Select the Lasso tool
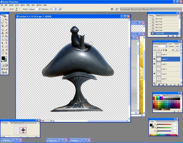The width and height of the screenshot is (183, 143). pos(2,23)
